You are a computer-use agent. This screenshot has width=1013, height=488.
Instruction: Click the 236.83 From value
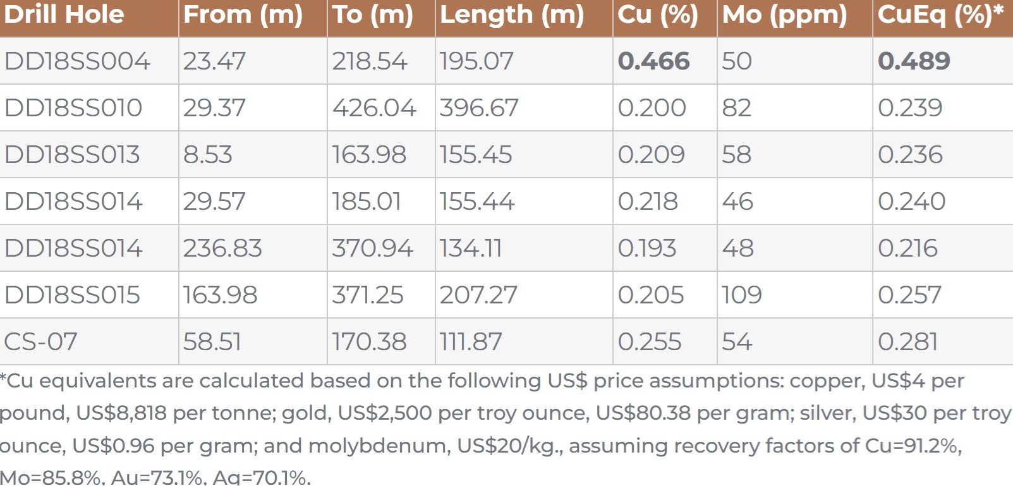tap(222, 248)
